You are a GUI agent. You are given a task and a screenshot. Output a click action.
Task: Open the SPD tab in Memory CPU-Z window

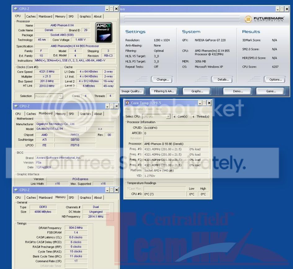click(x=71, y=197)
